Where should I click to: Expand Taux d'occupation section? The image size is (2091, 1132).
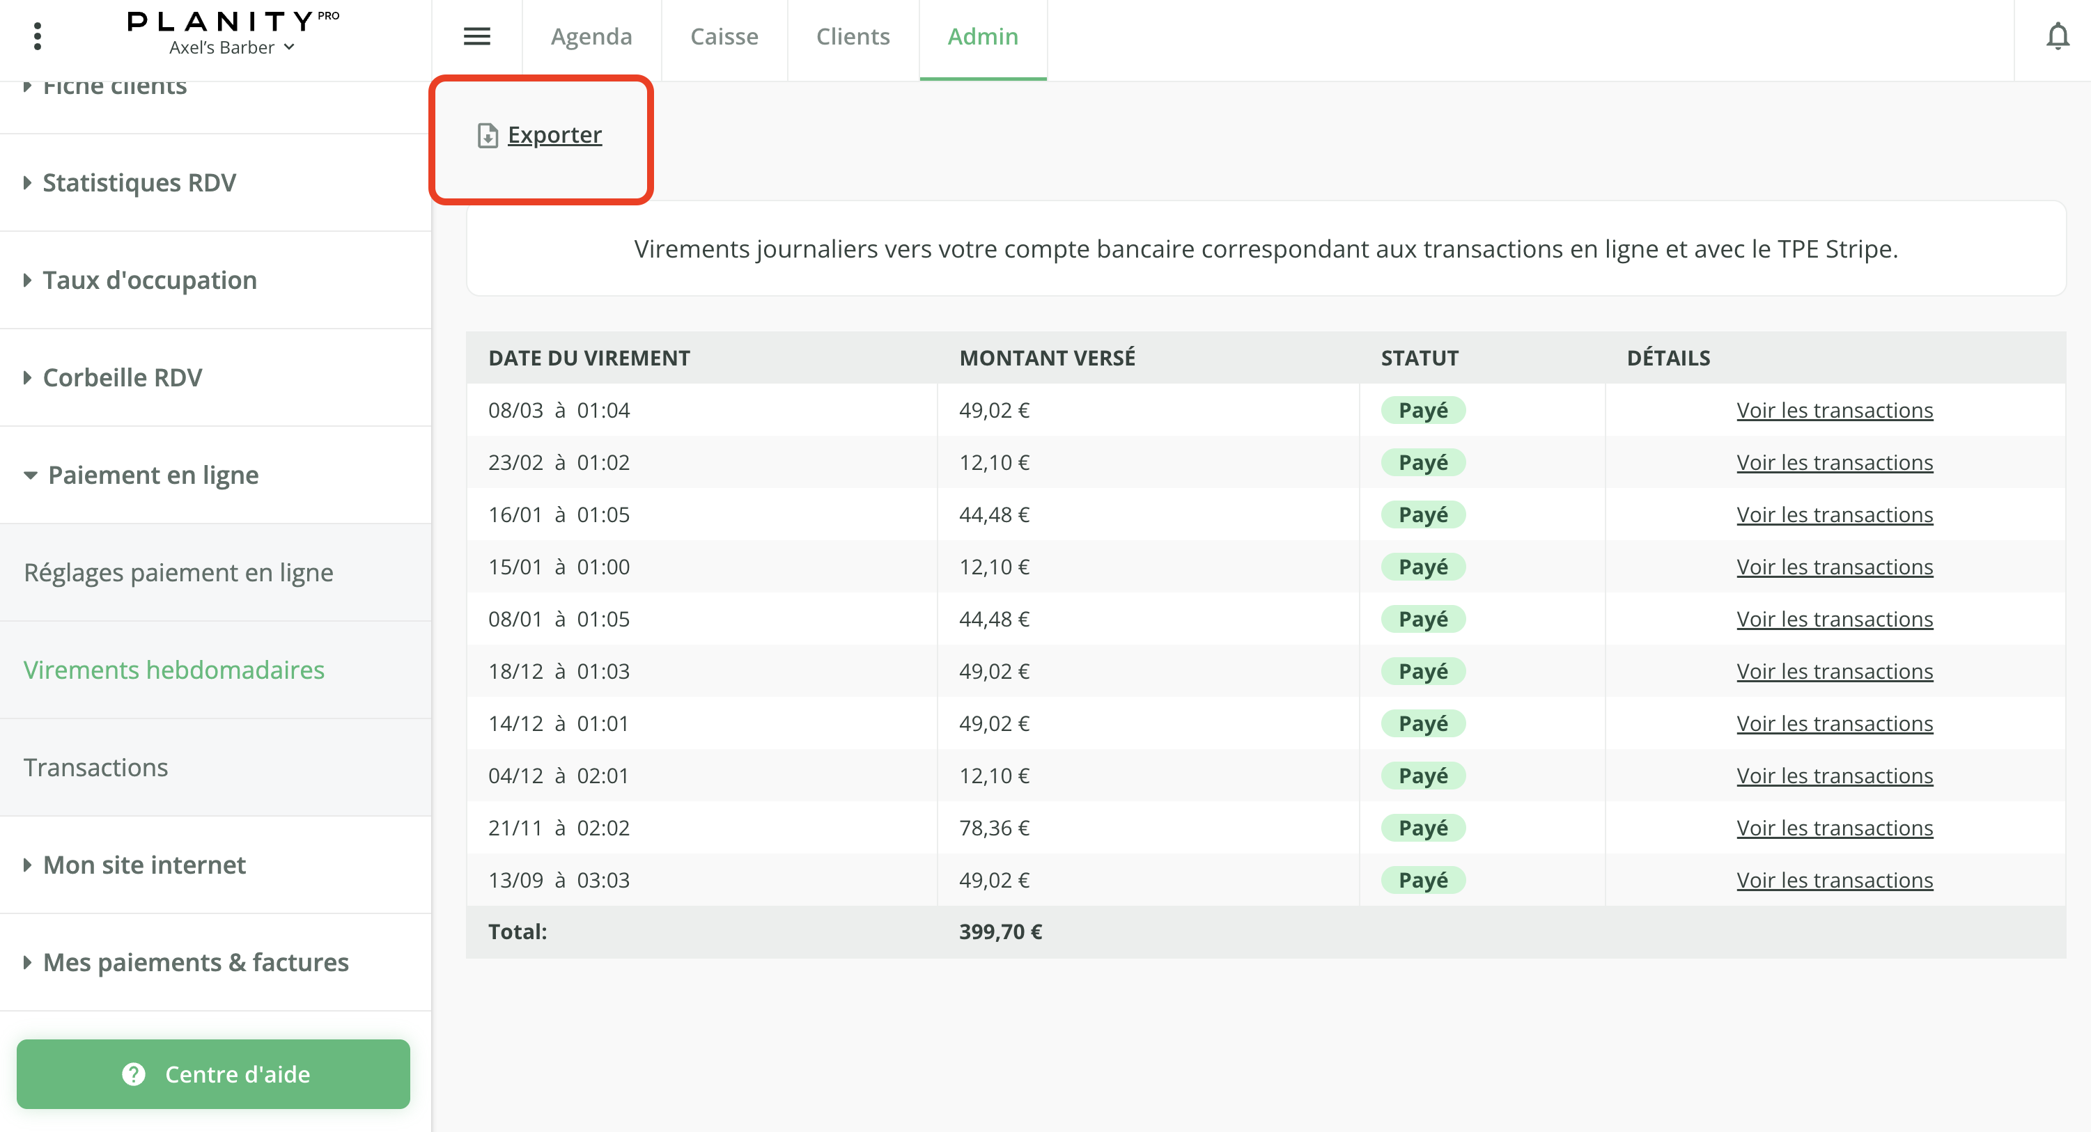coord(149,280)
